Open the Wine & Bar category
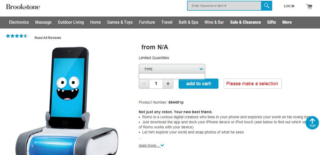 214,22
